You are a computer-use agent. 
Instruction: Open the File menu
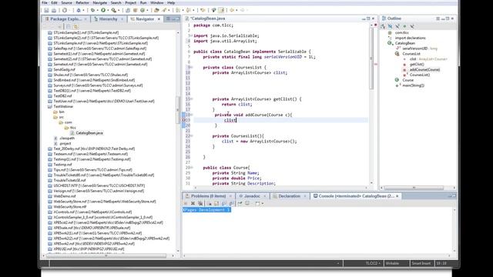[45, 3]
